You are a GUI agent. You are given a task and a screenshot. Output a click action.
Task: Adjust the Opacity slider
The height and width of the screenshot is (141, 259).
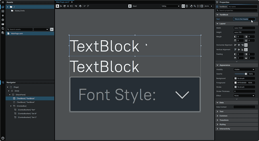(x=241, y=74)
